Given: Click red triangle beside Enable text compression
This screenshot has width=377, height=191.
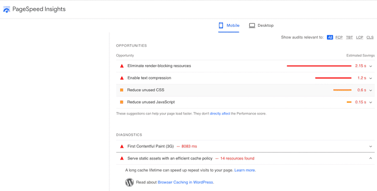Looking at the screenshot, I should point(122,78).
